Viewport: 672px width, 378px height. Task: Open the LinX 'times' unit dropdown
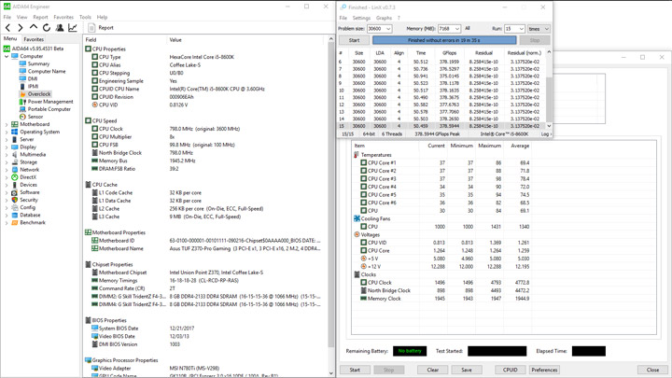click(539, 29)
